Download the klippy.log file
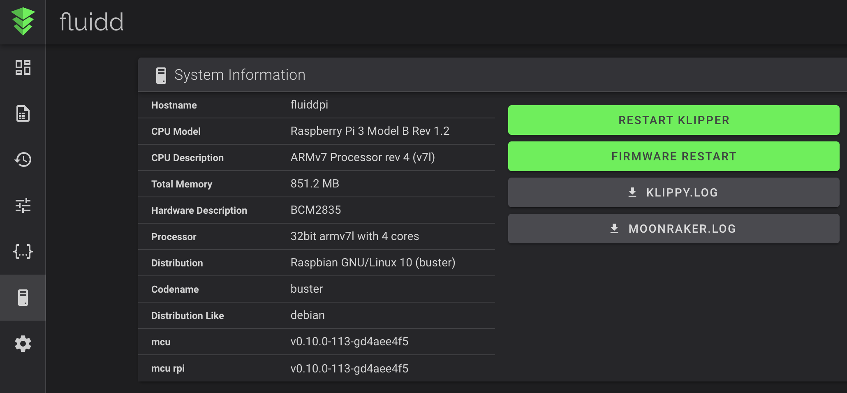 (x=673, y=192)
